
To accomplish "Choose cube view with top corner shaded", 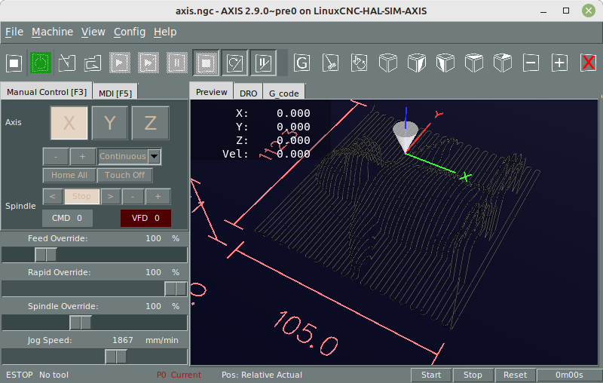I will (502, 63).
